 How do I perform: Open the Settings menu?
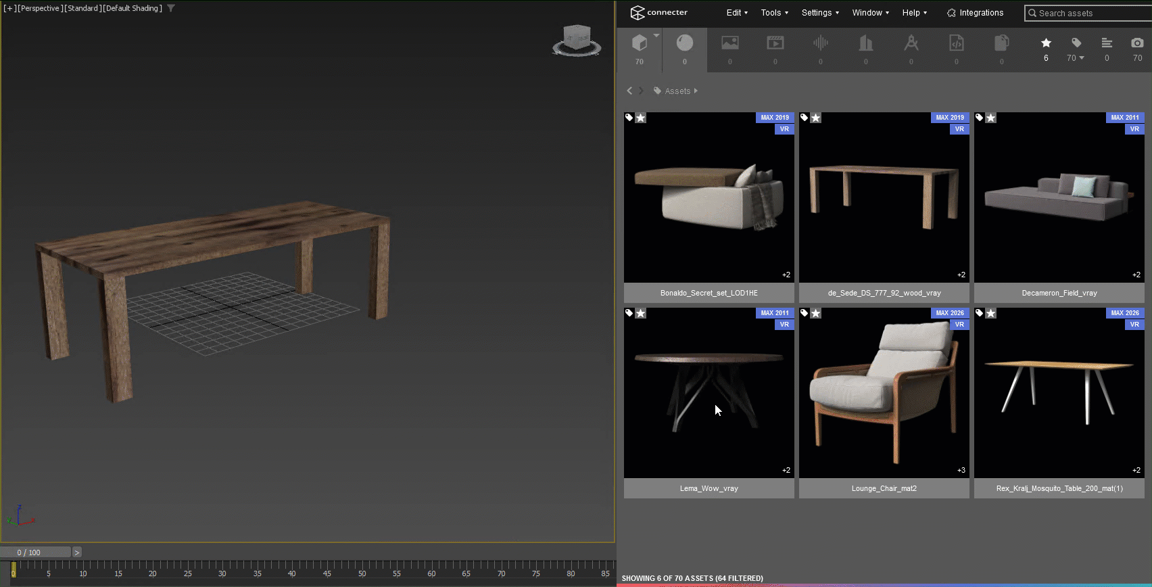(820, 13)
